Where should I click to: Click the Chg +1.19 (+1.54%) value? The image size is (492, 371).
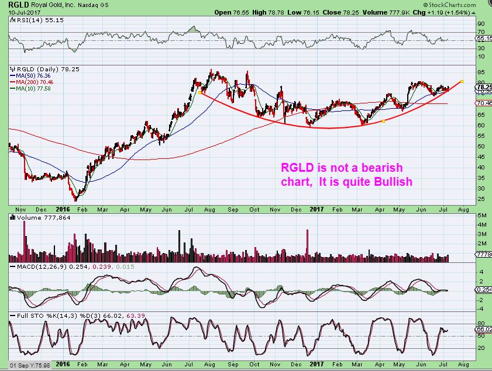point(441,13)
